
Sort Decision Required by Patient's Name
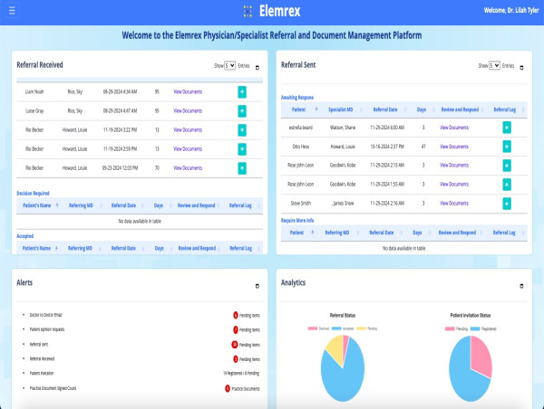pyautogui.click(x=37, y=205)
